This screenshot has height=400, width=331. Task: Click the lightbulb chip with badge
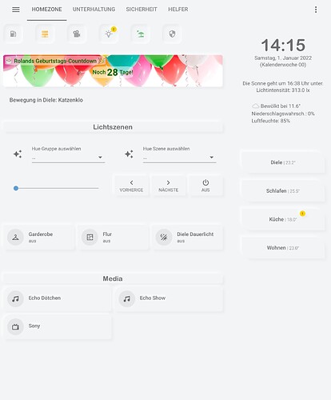[x=109, y=34]
